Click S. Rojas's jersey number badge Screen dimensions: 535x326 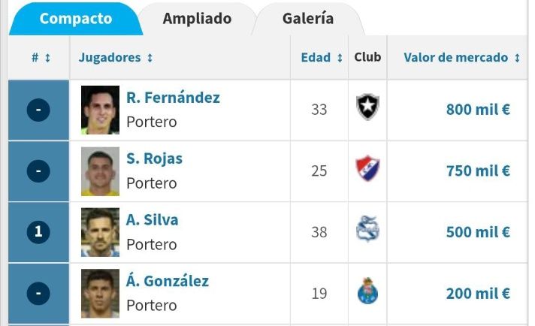click(x=38, y=171)
